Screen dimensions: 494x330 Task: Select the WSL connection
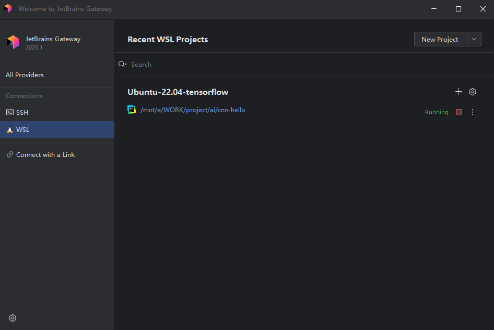[57, 130]
